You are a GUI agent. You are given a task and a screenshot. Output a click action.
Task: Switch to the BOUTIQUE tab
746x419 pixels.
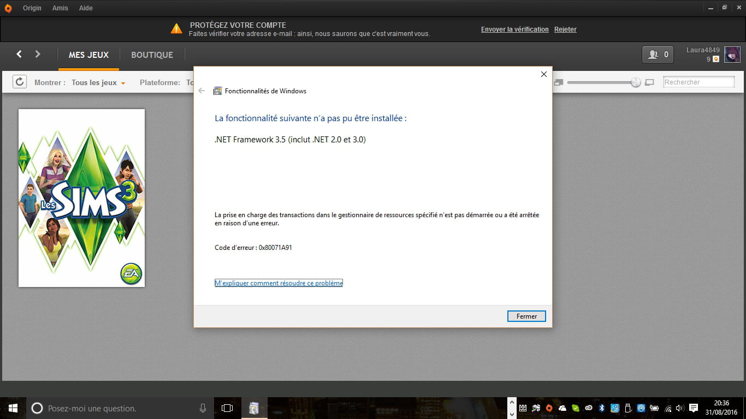pyautogui.click(x=152, y=55)
